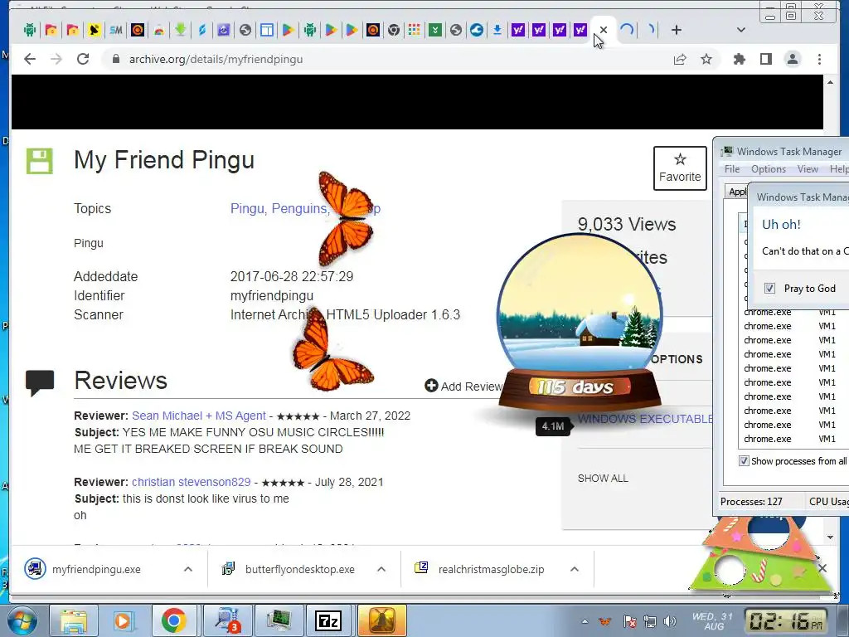Go back using the browser back arrow
The height and width of the screenshot is (637, 849).
coord(30,59)
